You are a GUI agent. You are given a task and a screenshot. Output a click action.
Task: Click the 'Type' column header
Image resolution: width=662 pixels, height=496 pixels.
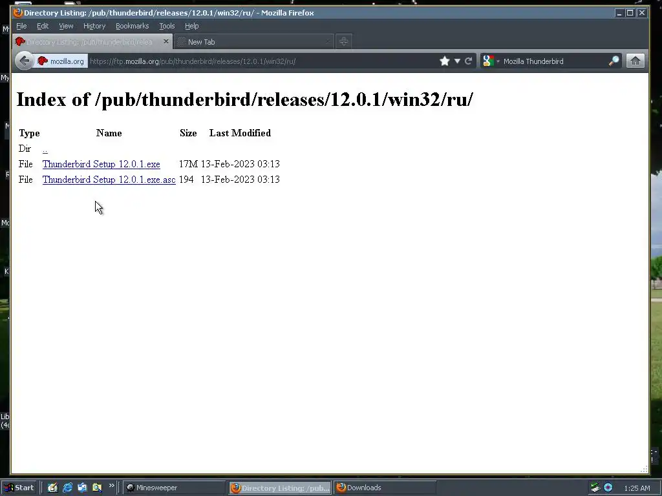pos(29,133)
